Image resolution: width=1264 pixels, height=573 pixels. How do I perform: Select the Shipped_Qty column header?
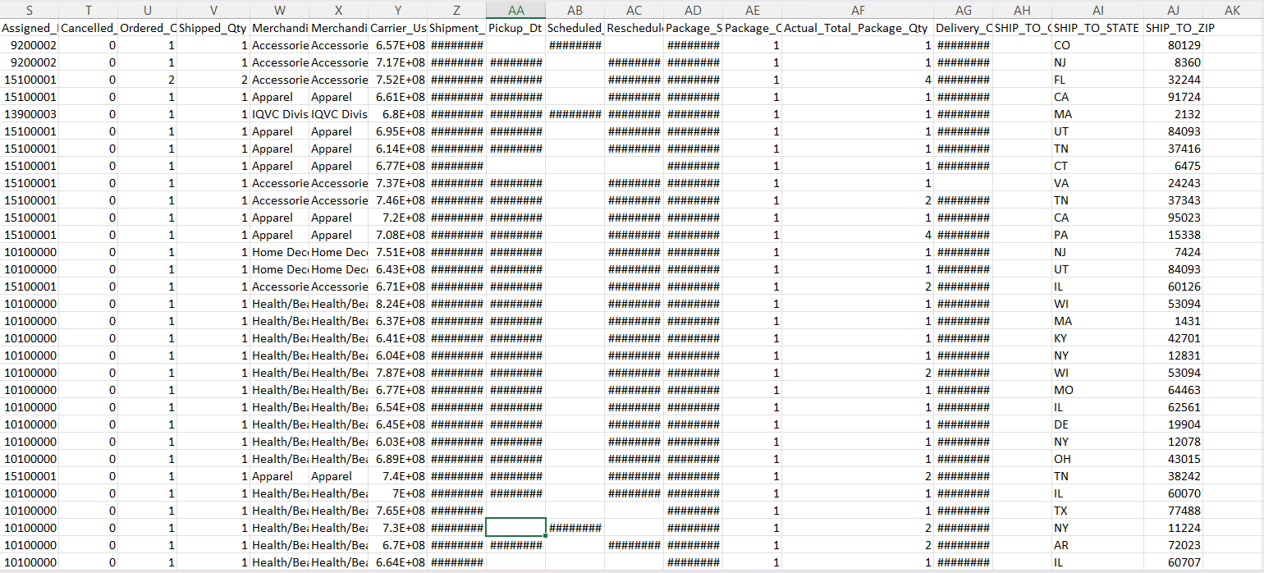(x=213, y=27)
